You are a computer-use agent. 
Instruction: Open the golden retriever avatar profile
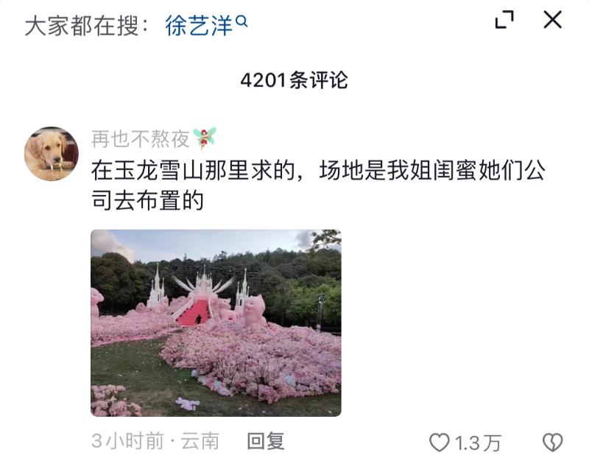(x=52, y=154)
